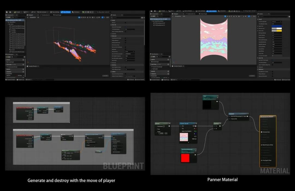Click Source Control in pink sky window status bar
The image size is (295, 191).
(x=286, y=80)
